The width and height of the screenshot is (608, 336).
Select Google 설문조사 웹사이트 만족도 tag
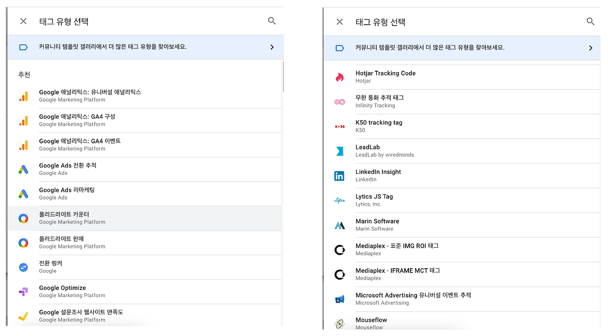[x=144, y=316]
